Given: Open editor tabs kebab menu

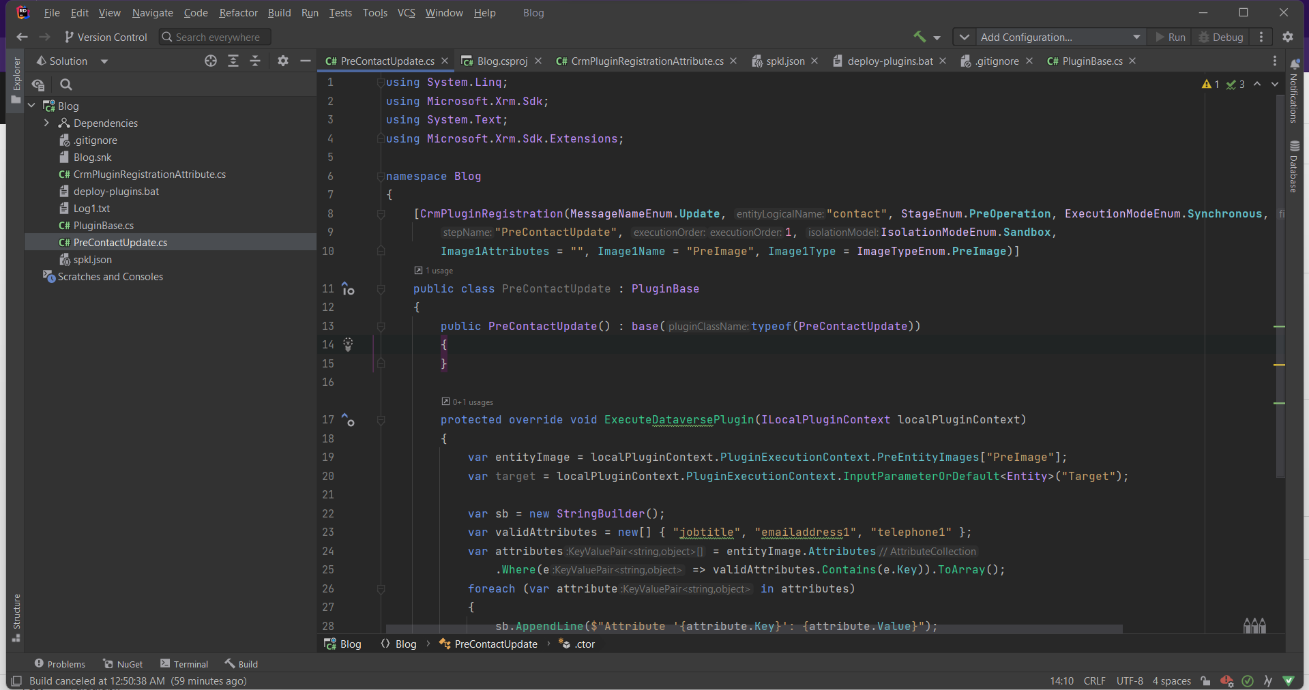Looking at the screenshot, I should tap(1275, 61).
